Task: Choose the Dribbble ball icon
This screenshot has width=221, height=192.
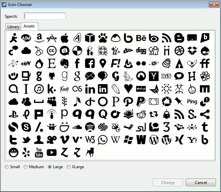Action: (x=179, y=51)
